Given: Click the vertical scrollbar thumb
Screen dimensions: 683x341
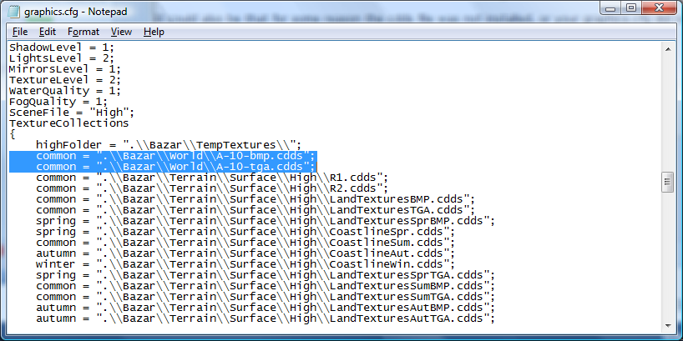Looking at the screenshot, I should [668, 182].
